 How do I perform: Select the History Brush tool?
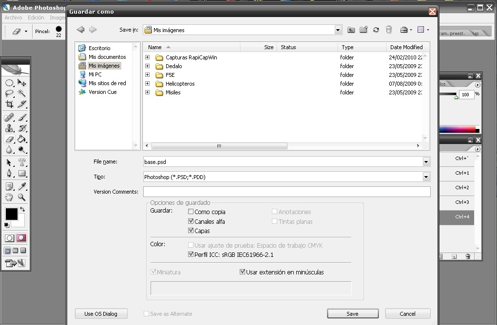click(x=21, y=128)
